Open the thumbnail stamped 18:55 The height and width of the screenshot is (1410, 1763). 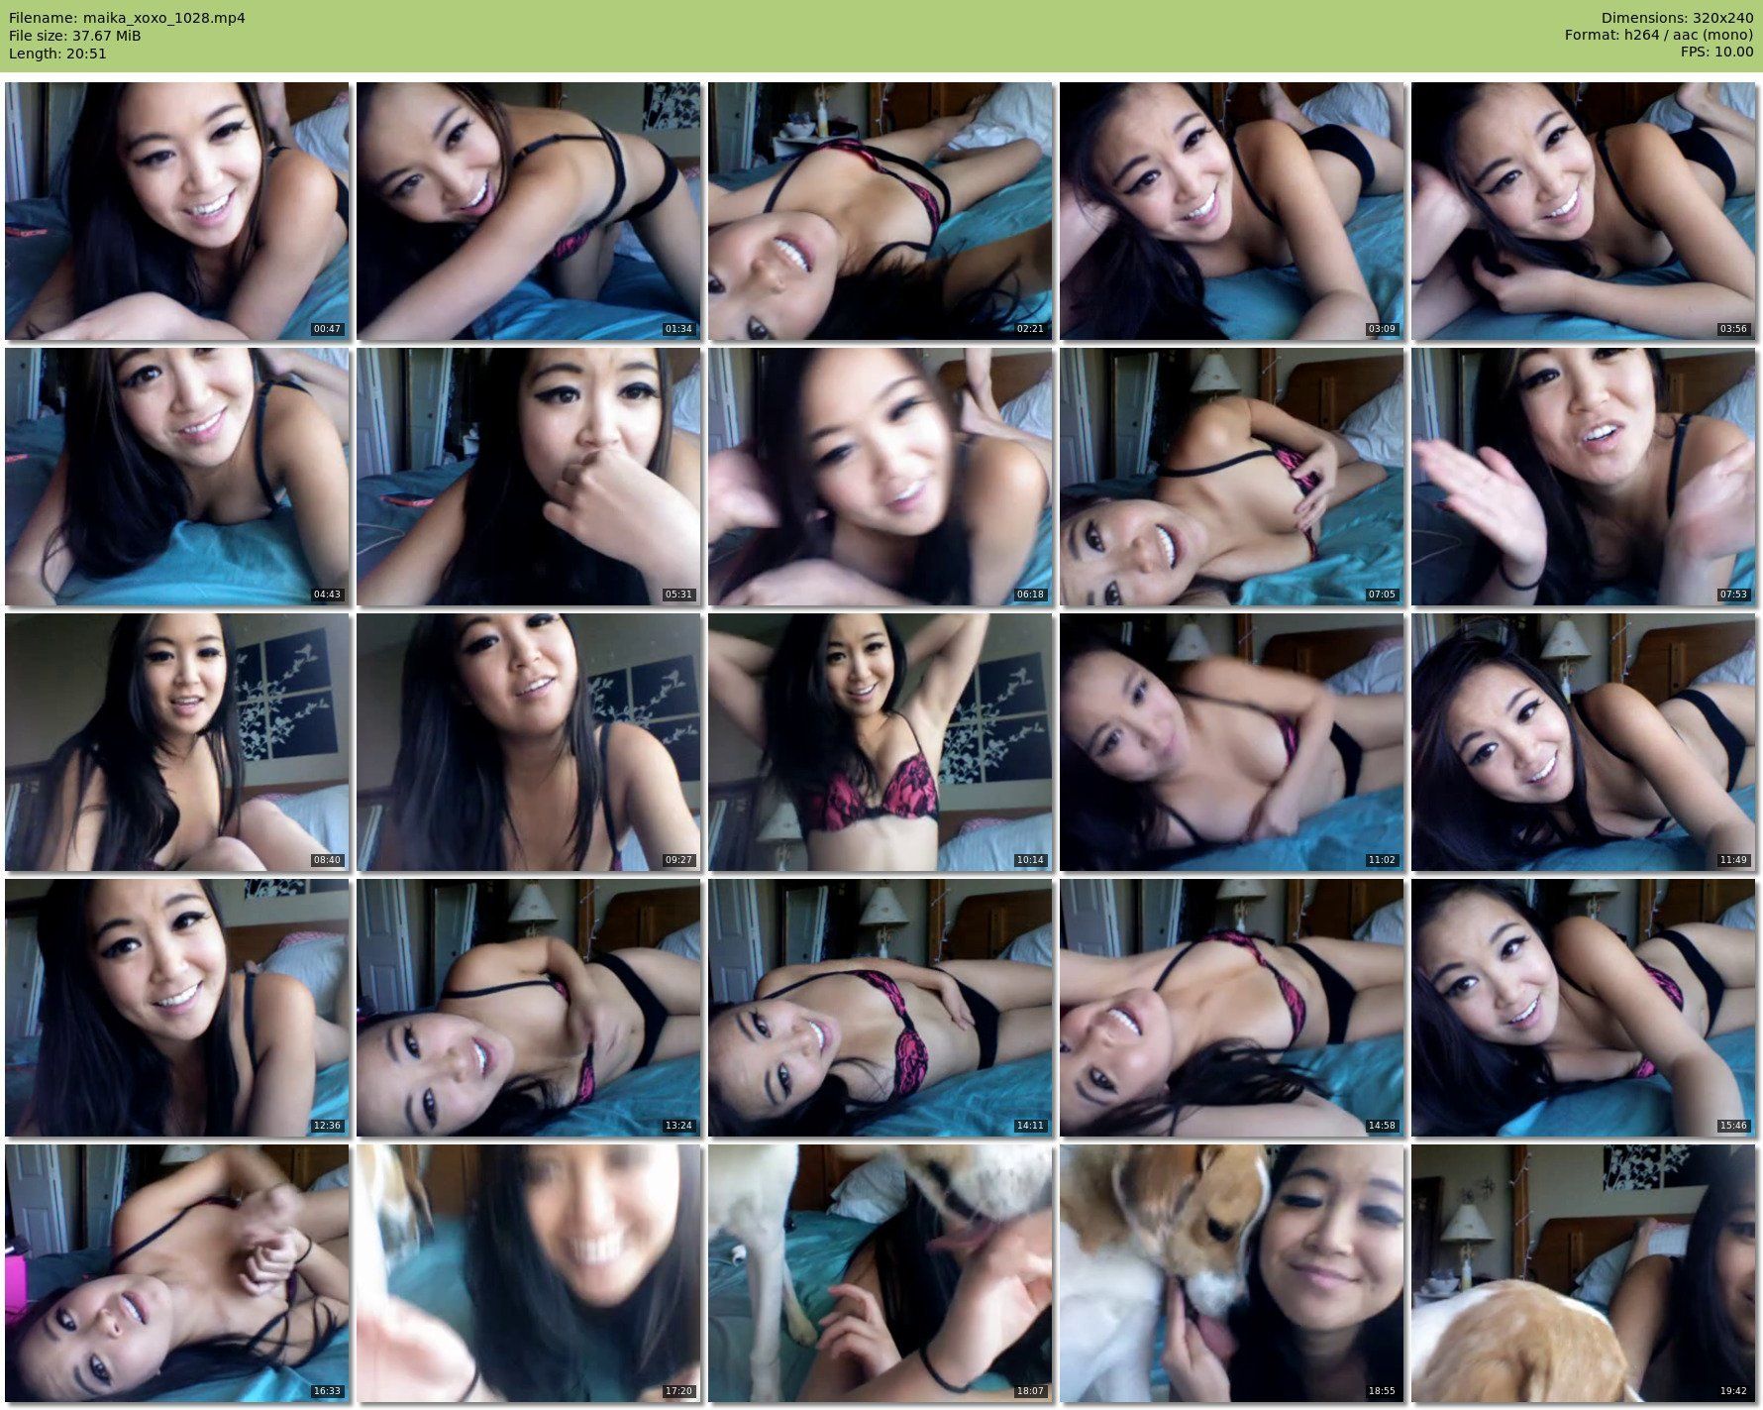pyautogui.click(x=1232, y=1273)
